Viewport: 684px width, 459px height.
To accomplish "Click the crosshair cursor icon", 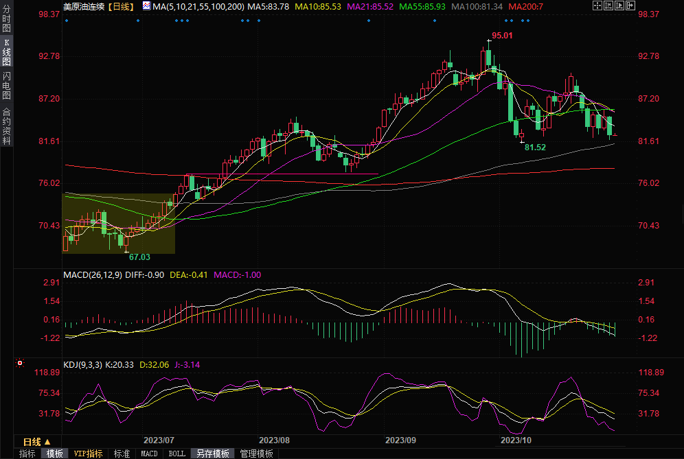I will (597, 6).
